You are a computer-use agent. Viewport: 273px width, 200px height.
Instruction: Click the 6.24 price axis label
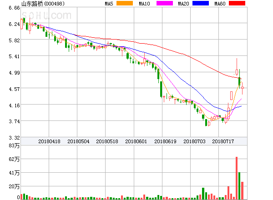point(14,24)
